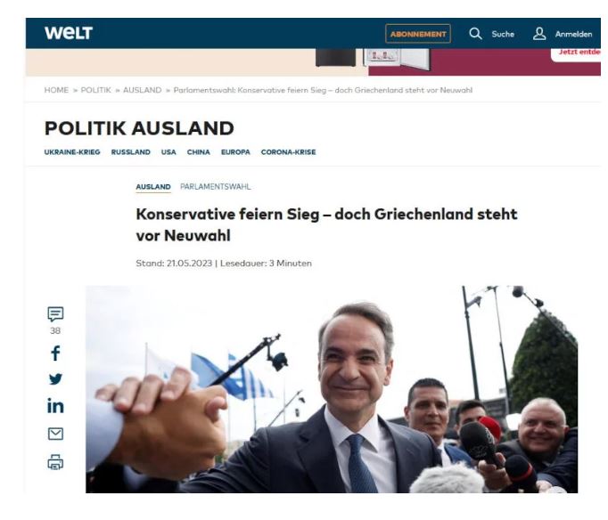This screenshot has width=608, height=520.
Task: Open the USA topic
Action: point(168,152)
